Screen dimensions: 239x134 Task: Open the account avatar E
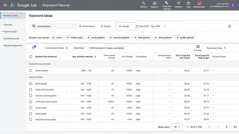pyautogui.click(x=233, y=5)
